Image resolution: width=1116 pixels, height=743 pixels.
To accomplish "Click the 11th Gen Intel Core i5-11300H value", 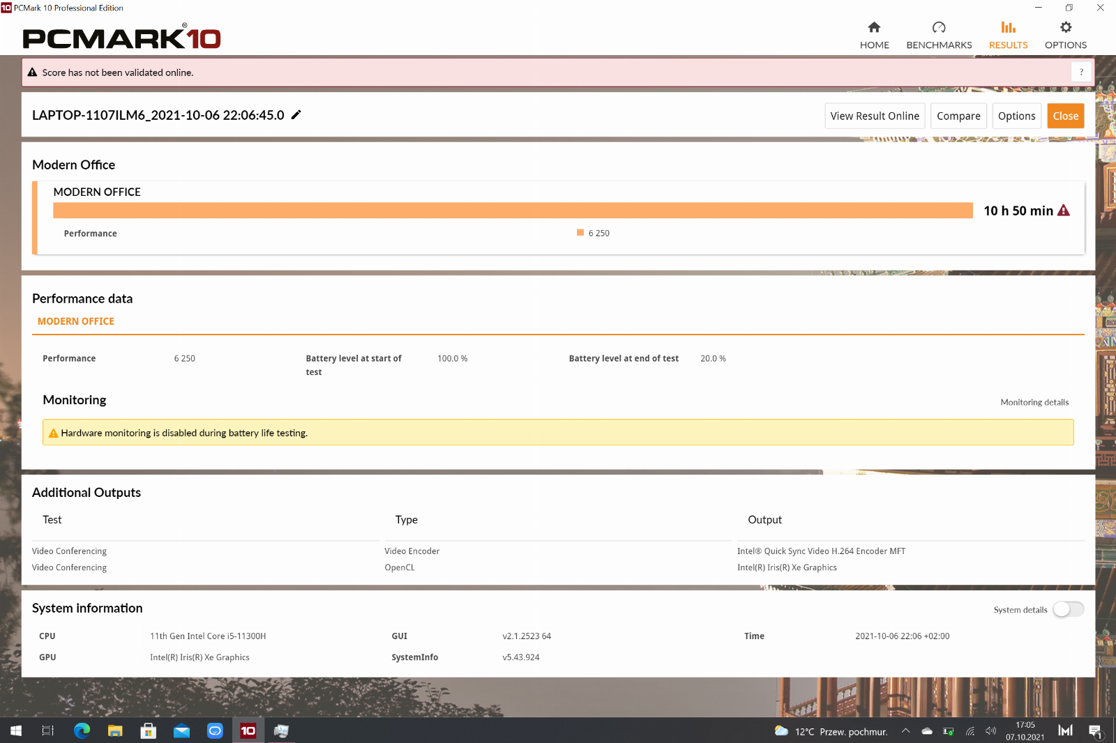I will point(208,636).
